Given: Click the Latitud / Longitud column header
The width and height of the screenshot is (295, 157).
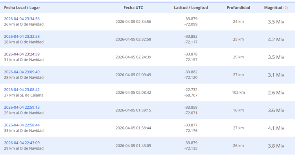Looking at the screenshot, I should (x=191, y=7).
